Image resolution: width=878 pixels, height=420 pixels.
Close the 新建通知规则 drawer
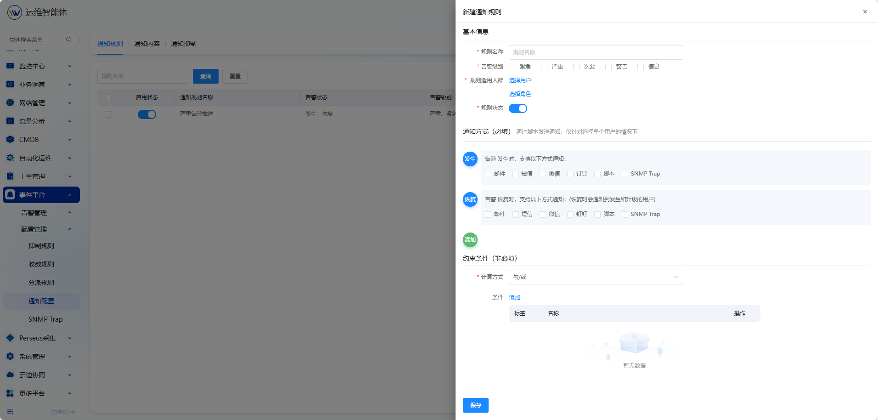[x=865, y=12]
